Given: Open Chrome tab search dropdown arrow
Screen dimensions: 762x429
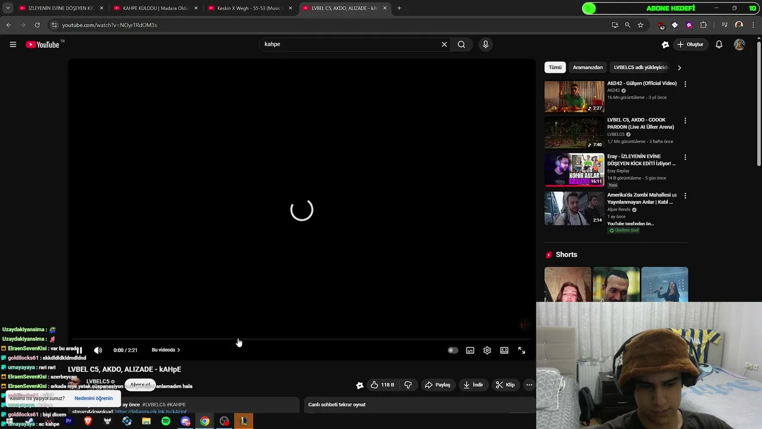Looking at the screenshot, I should [x=8, y=8].
